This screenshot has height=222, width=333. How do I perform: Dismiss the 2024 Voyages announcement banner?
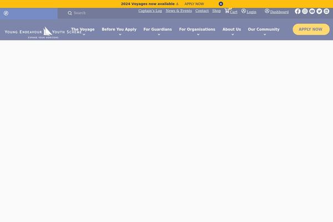tap(221, 4)
